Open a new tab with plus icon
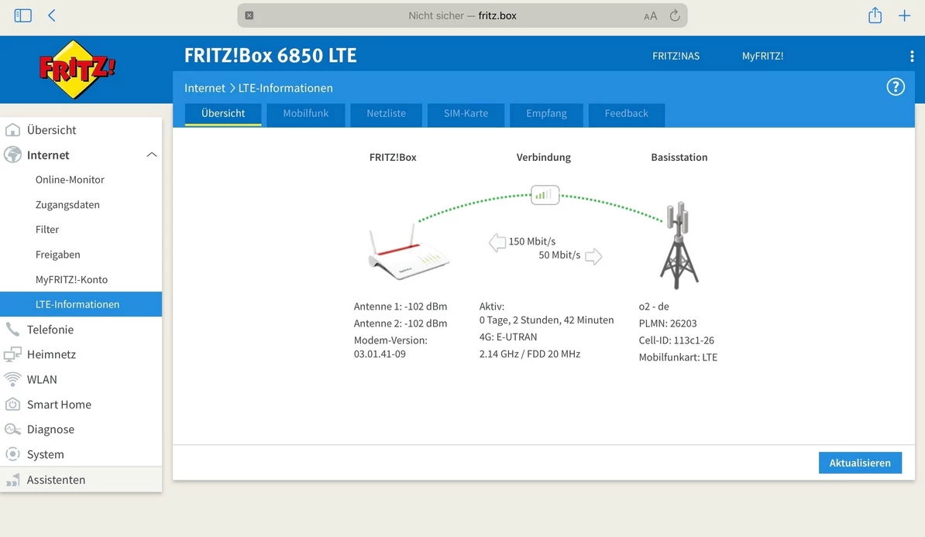925x537 pixels. click(904, 16)
